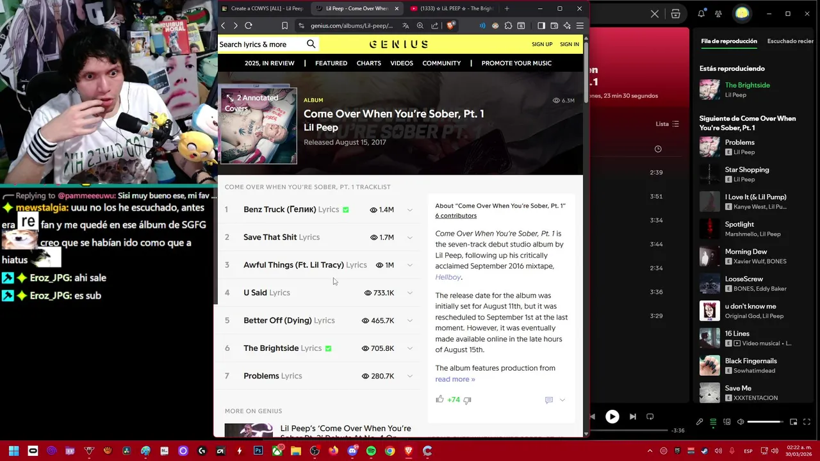Open FEATURED in Genius navigation
Image resolution: width=820 pixels, height=461 pixels.
331,63
